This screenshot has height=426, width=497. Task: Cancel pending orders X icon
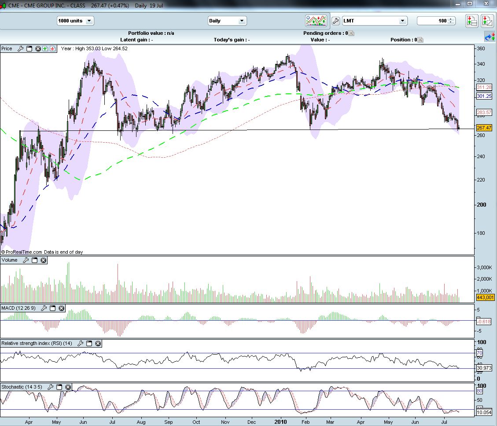pyautogui.click(x=351, y=33)
